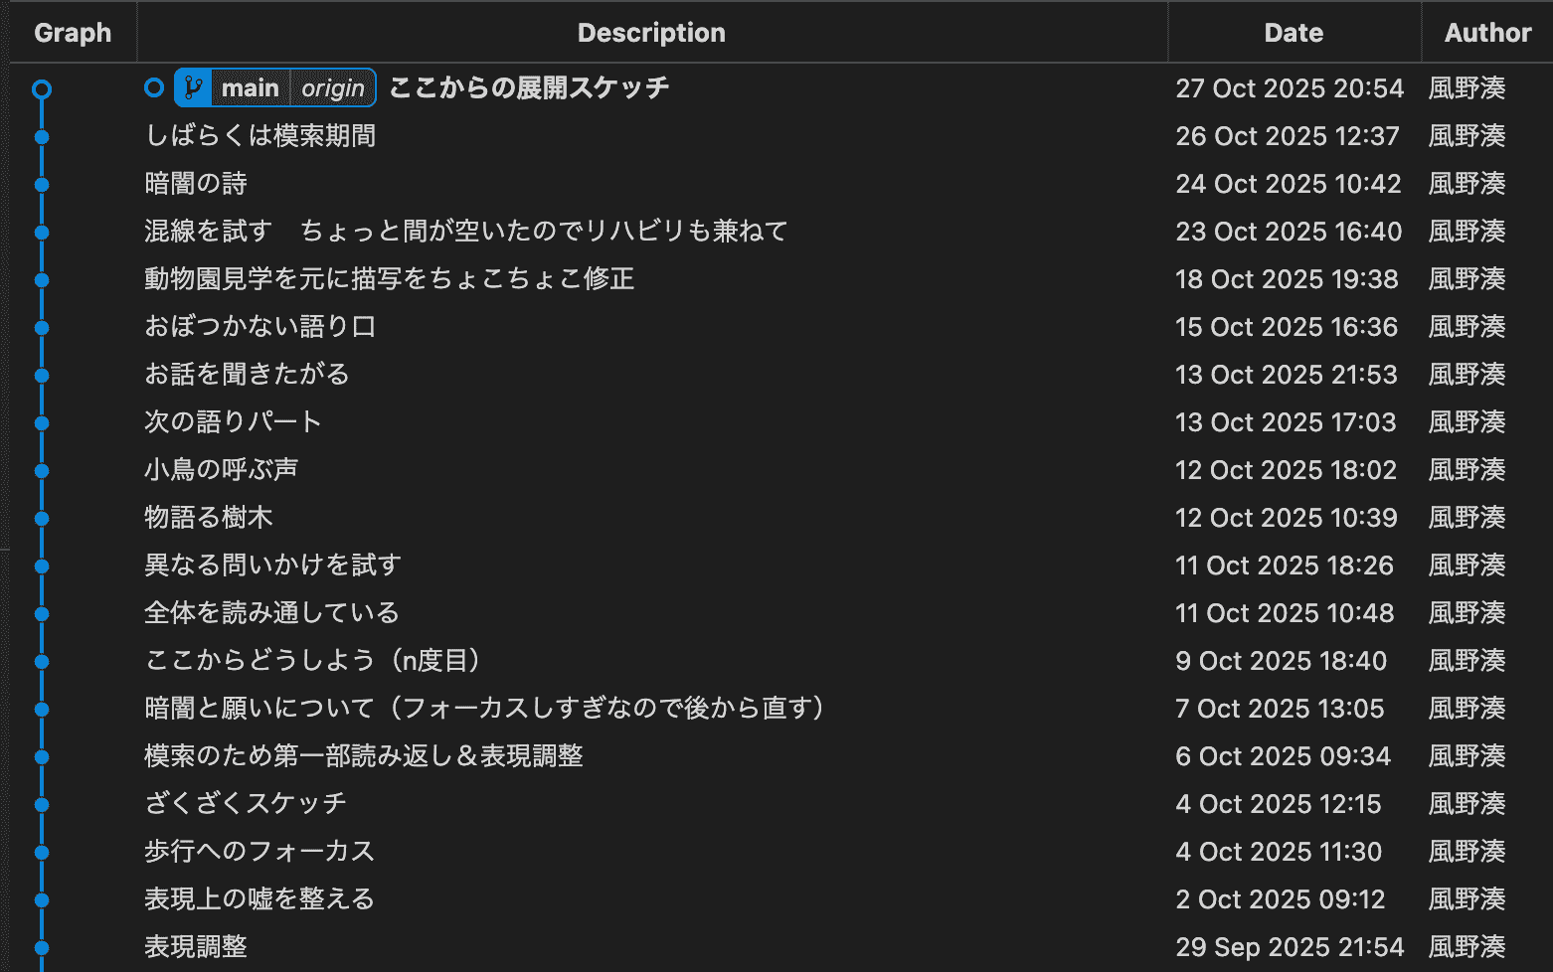Select the main branch label
Viewport: 1553px width, 972px height.
251,87
